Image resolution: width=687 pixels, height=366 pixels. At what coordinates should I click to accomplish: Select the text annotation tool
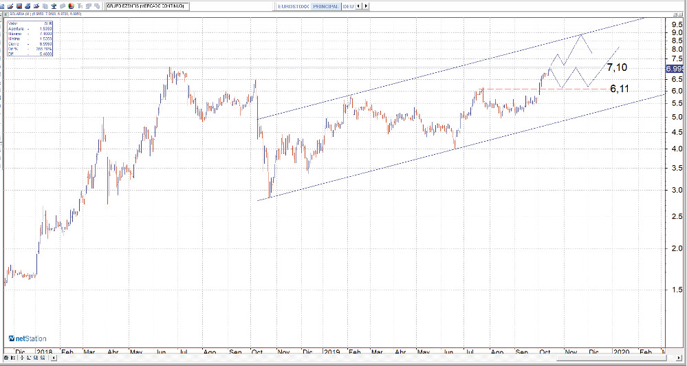(x=80, y=6)
